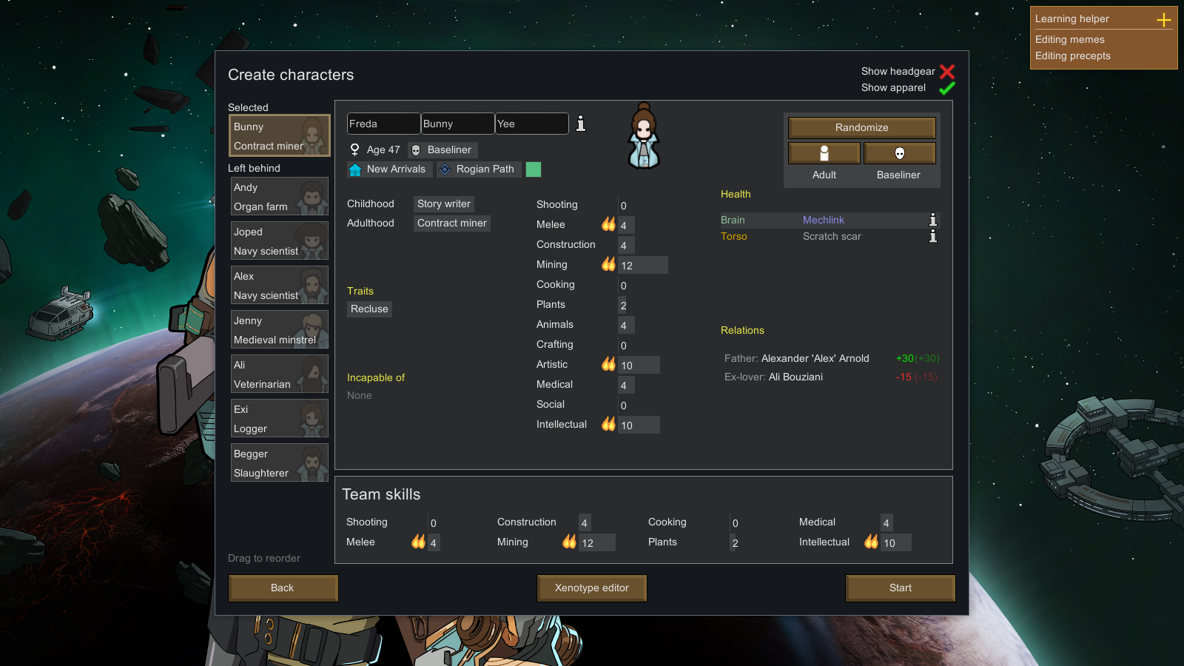The height and width of the screenshot is (666, 1184).
Task: Click the Story writer childhood backstory
Action: tap(444, 204)
